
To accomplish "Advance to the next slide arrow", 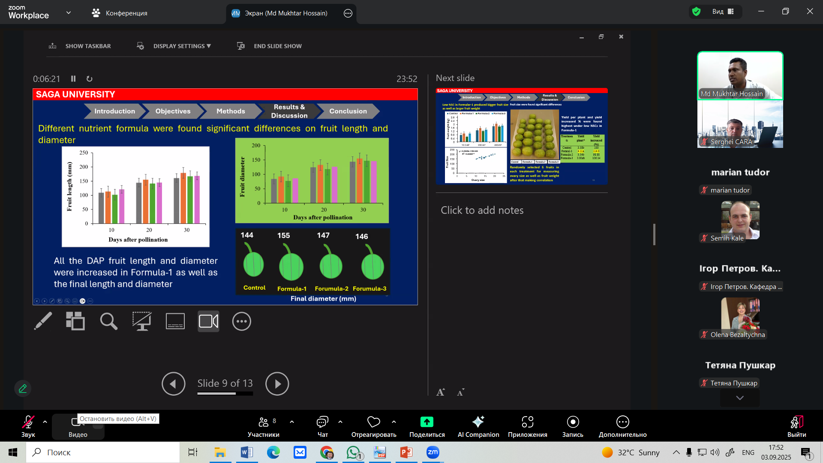I will click(277, 384).
